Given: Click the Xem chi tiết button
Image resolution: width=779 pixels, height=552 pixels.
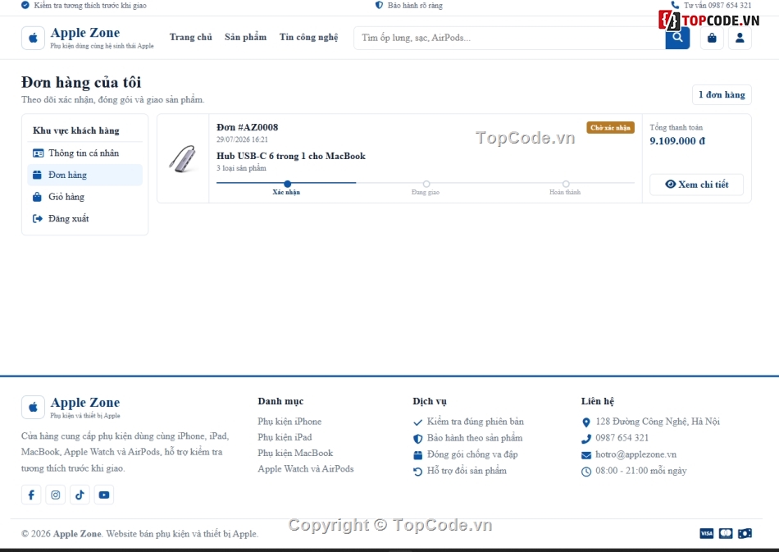Looking at the screenshot, I should (696, 185).
